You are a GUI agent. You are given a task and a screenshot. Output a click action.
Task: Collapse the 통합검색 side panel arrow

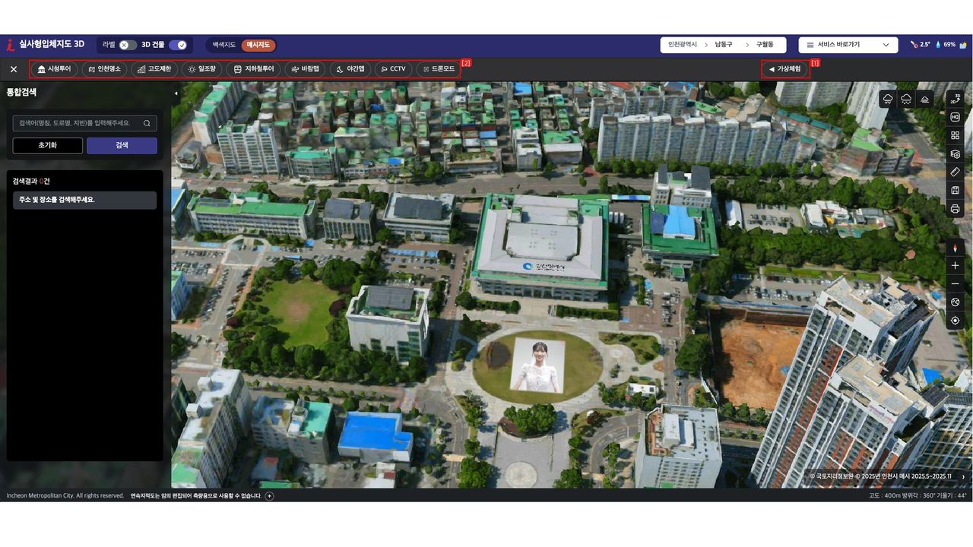coord(176,93)
